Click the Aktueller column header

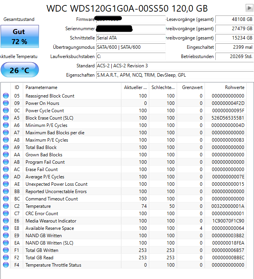point(135,87)
